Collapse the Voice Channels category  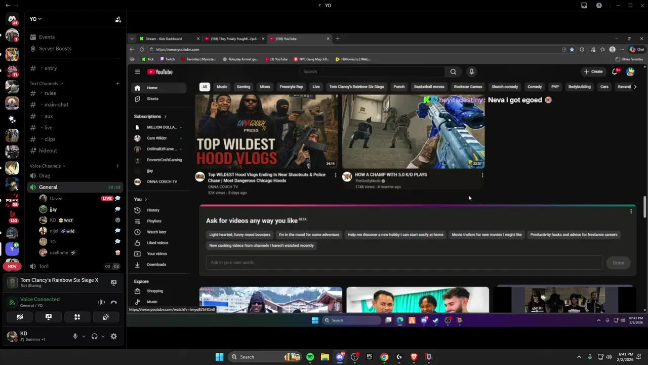click(x=48, y=166)
